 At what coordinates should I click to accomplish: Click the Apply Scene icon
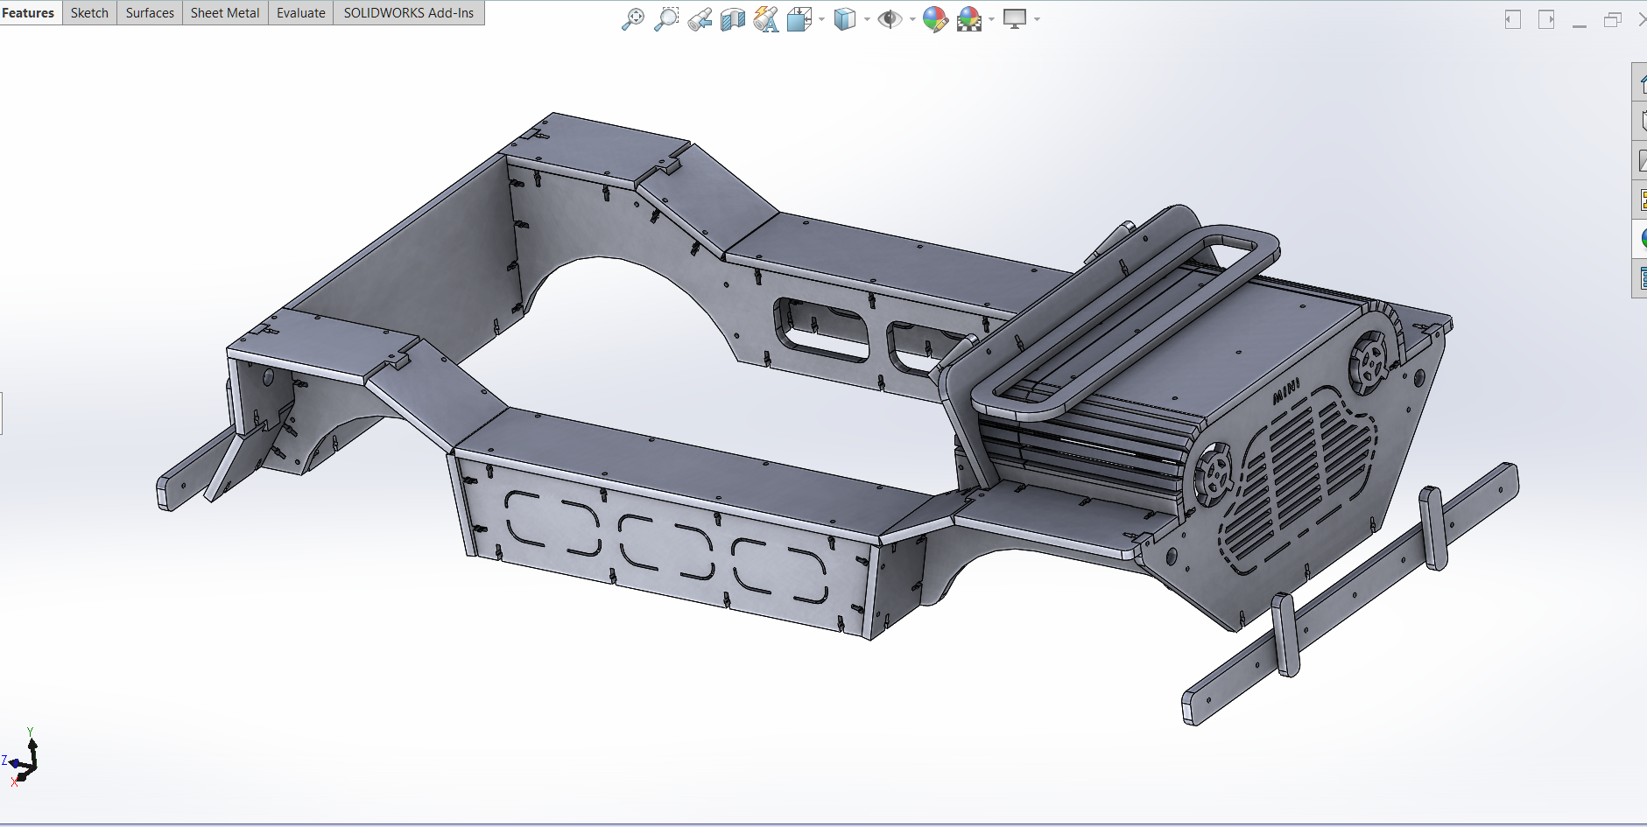click(969, 19)
